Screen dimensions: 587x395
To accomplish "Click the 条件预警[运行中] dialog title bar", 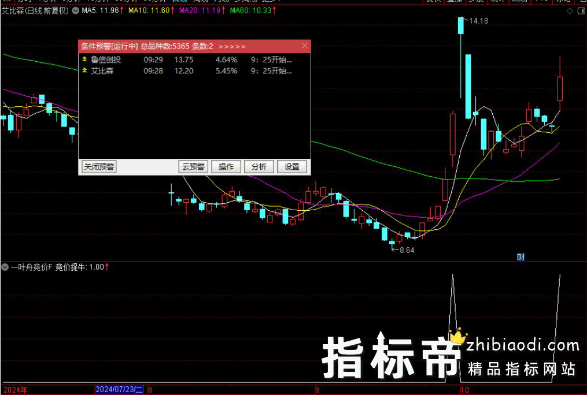I will 194,46.
